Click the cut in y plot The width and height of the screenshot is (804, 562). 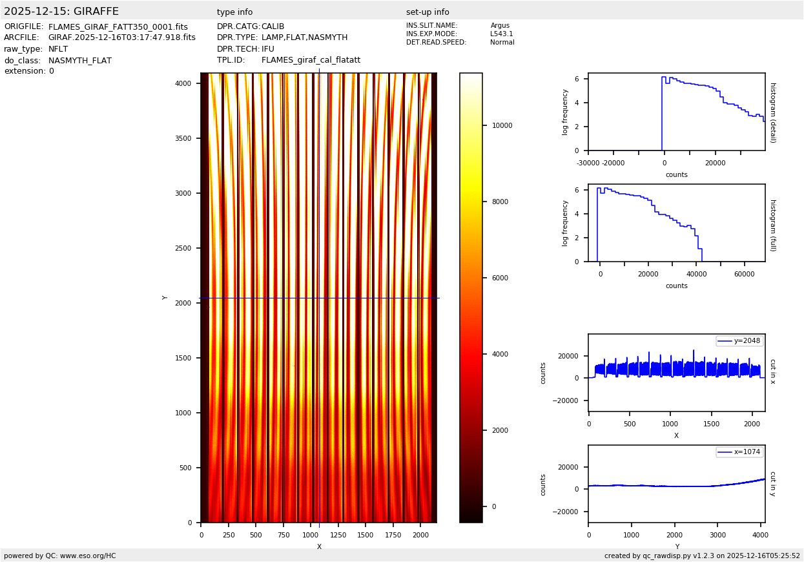click(x=676, y=484)
